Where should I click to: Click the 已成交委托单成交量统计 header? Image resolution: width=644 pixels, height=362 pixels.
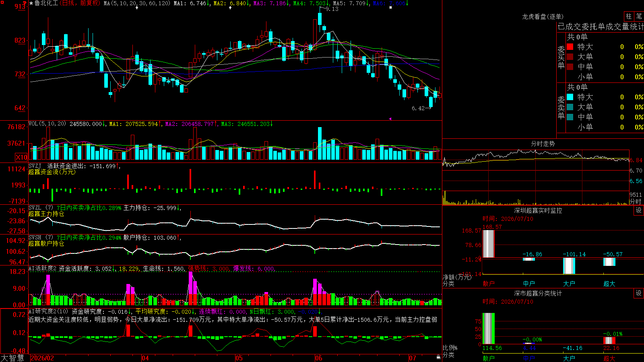(x=601, y=27)
